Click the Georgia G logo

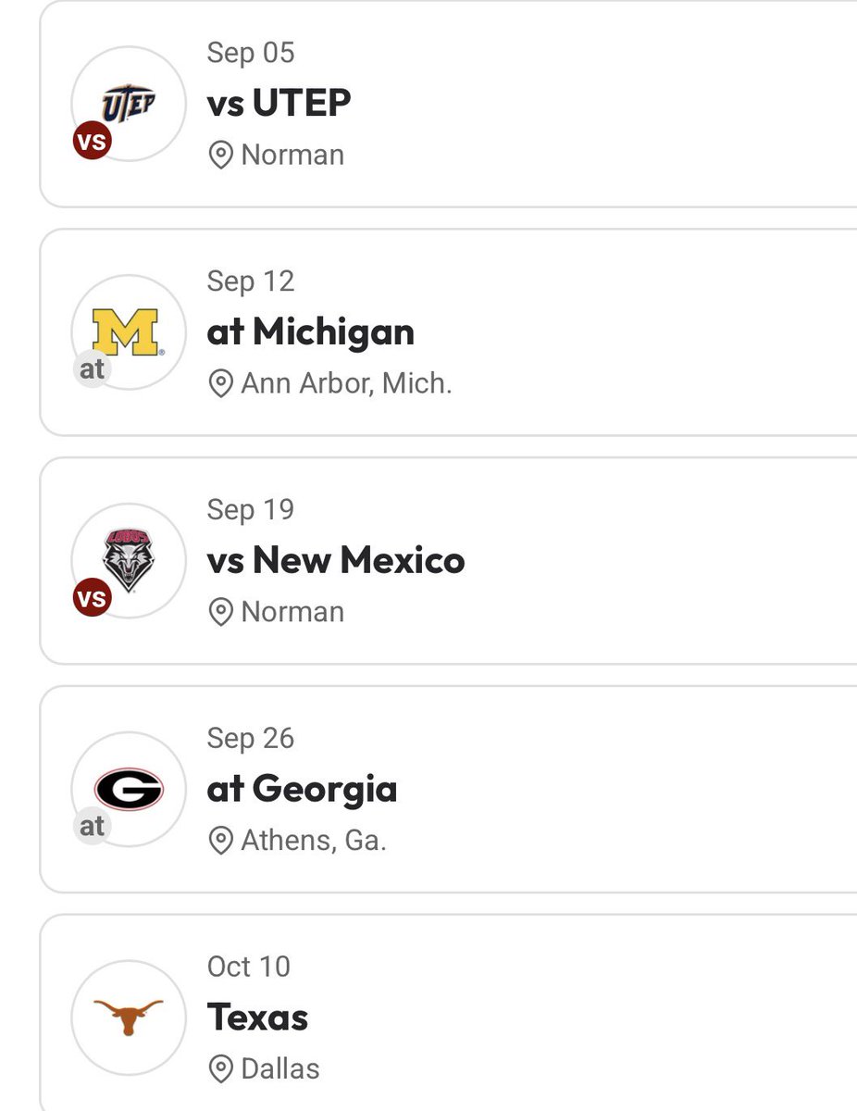pos(129,790)
